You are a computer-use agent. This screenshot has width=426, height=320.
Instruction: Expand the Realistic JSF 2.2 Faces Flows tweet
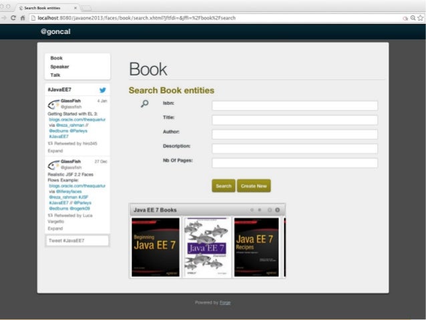(x=55, y=228)
